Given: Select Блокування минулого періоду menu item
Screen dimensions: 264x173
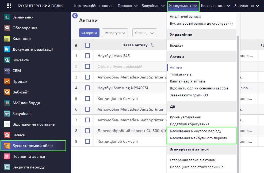Looking at the screenshot, I should pyautogui.click(x=196, y=131).
